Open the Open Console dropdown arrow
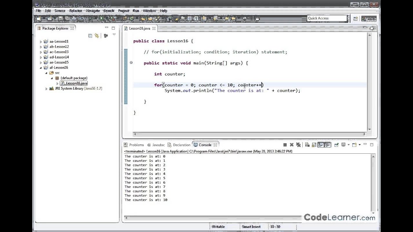Image resolution: width=413 pixels, height=232 pixels. coord(359,145)
